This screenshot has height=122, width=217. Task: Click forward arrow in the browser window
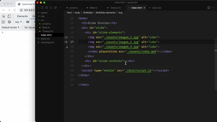tap(9, 10)
